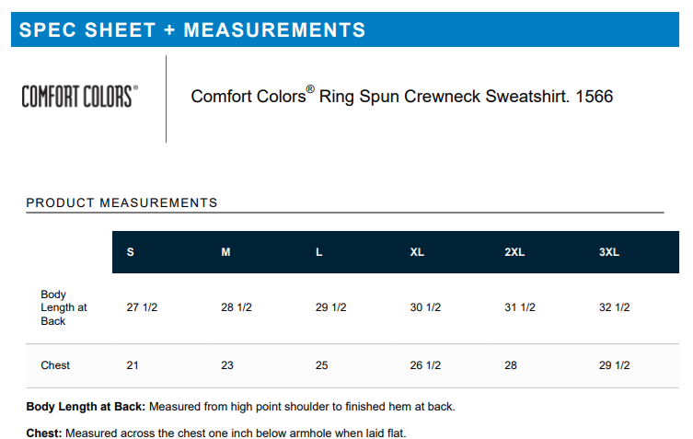
Task: Select the 3XL size column header
Action: pyautogui.click(x=609, y=253)
